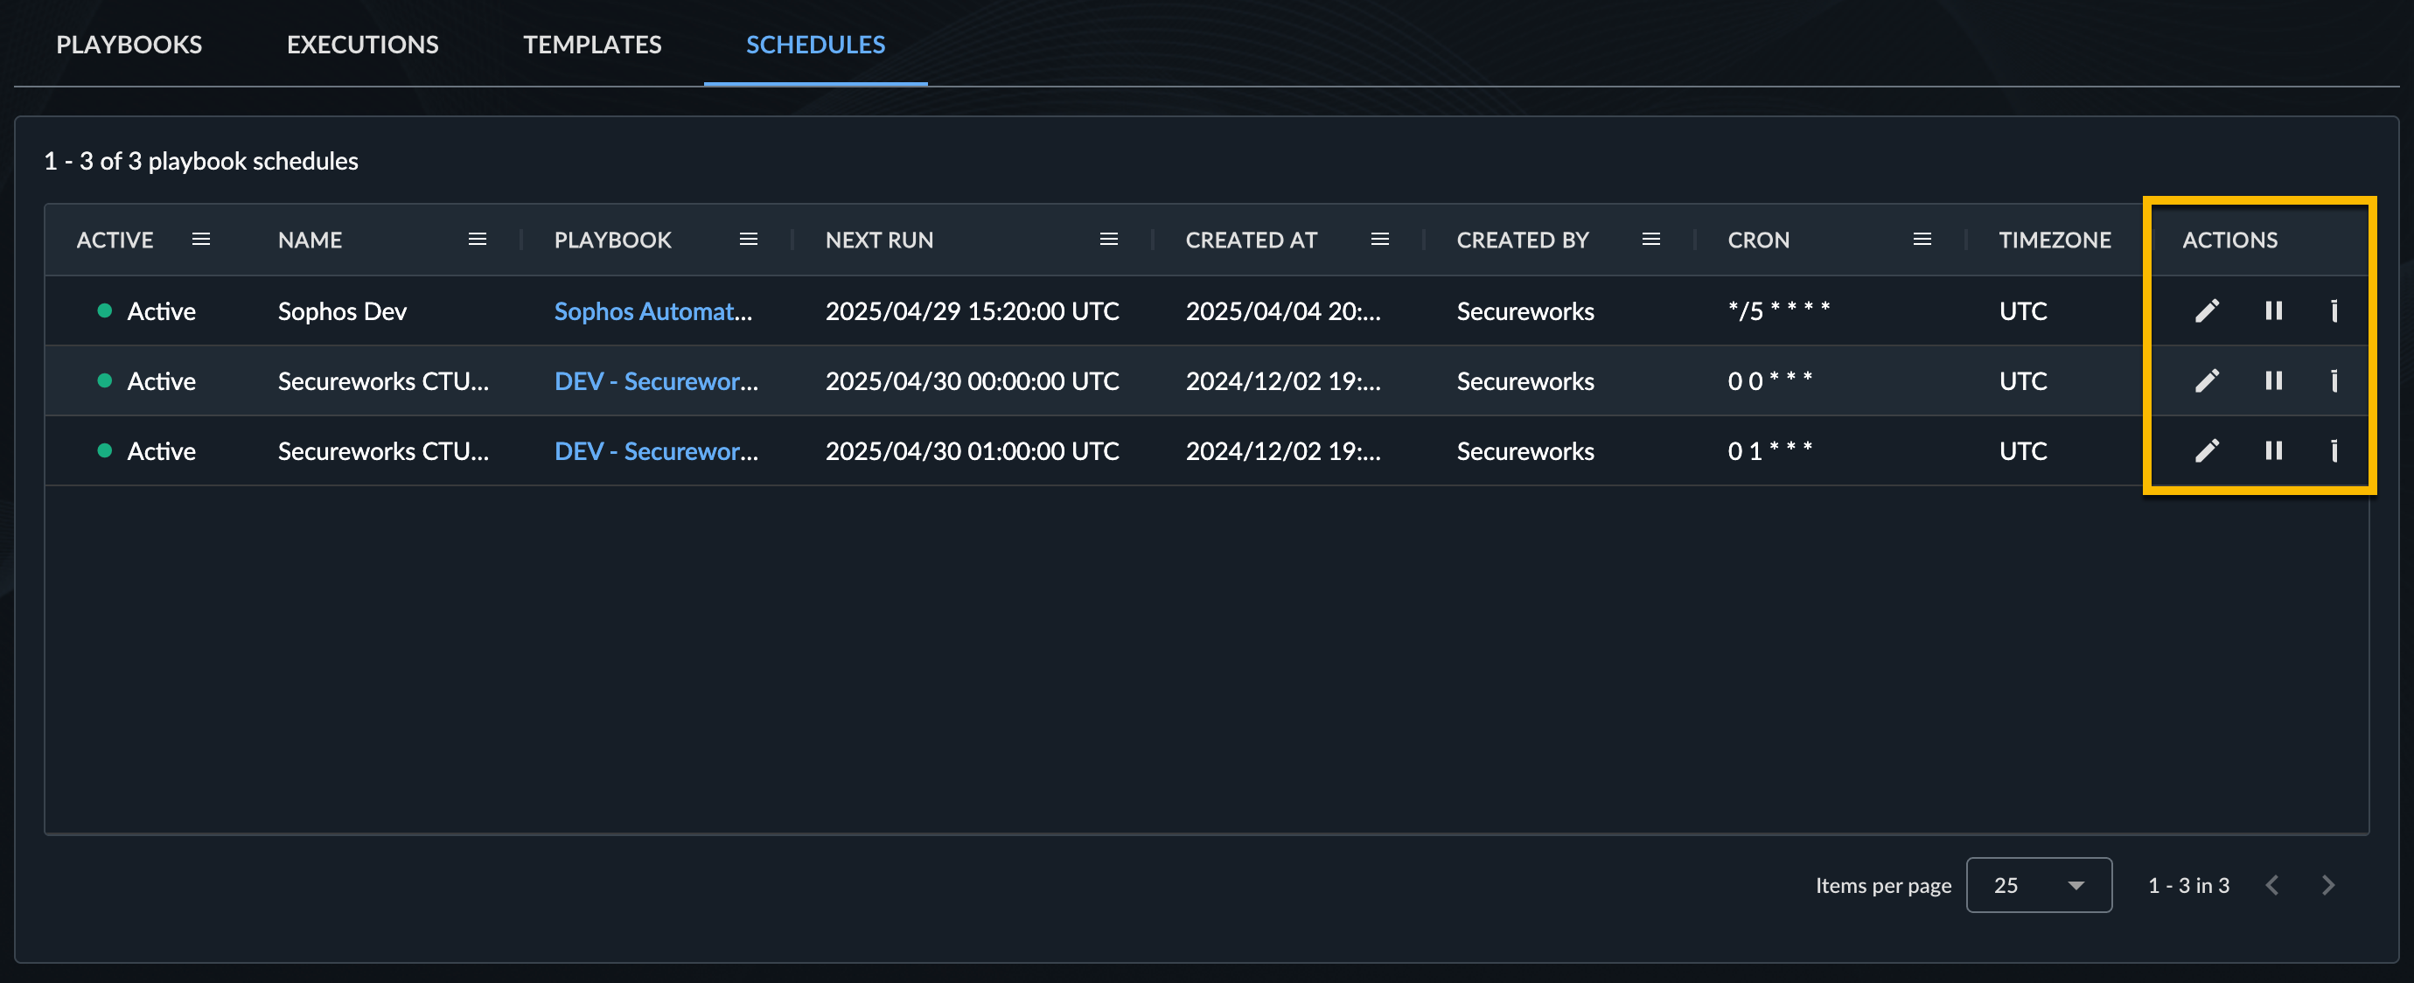Viewport: 2414px width, 983px height.
Task: Click the 2025/04/30 01:00:00 UTC cell
Action: (972, 450)
